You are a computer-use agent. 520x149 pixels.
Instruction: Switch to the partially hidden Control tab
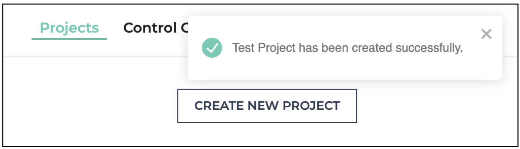pyautogui.click(x=155, y=28)
